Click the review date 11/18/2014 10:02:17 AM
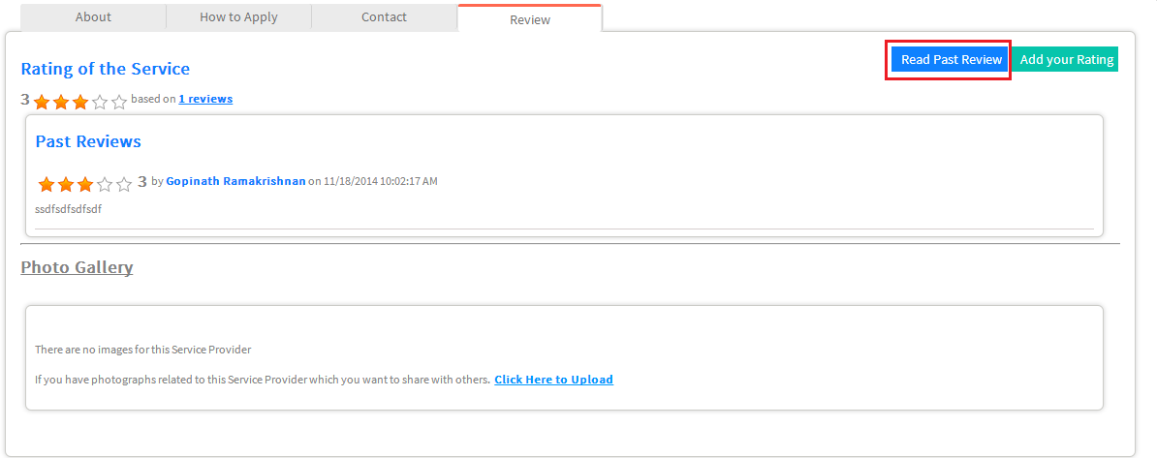 tap(380, 181)
